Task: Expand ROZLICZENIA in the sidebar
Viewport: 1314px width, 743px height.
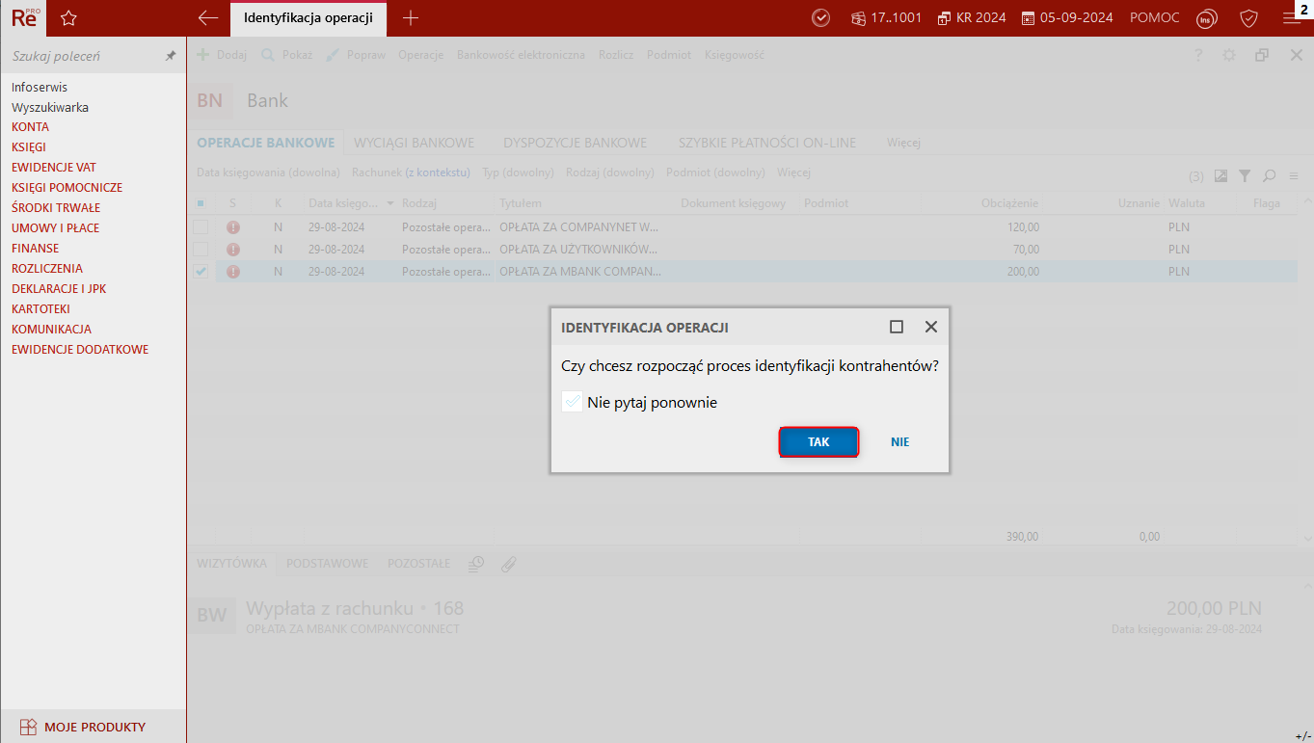Action: (47, 269)
